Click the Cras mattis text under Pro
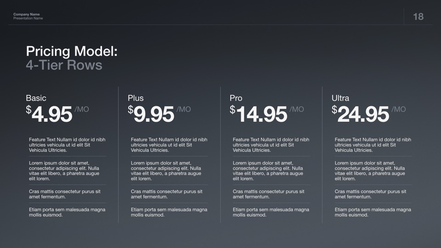The image size is (441, 248). (x=268, y=194)
